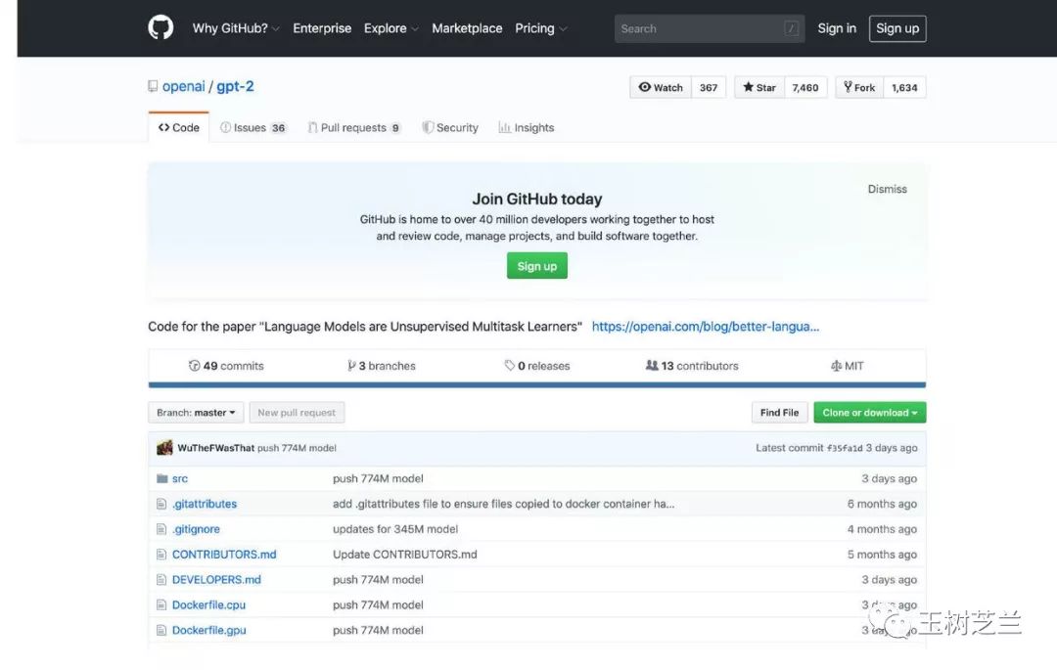
Task: Click the file icon beside .gitattributes
Action: 161,504
